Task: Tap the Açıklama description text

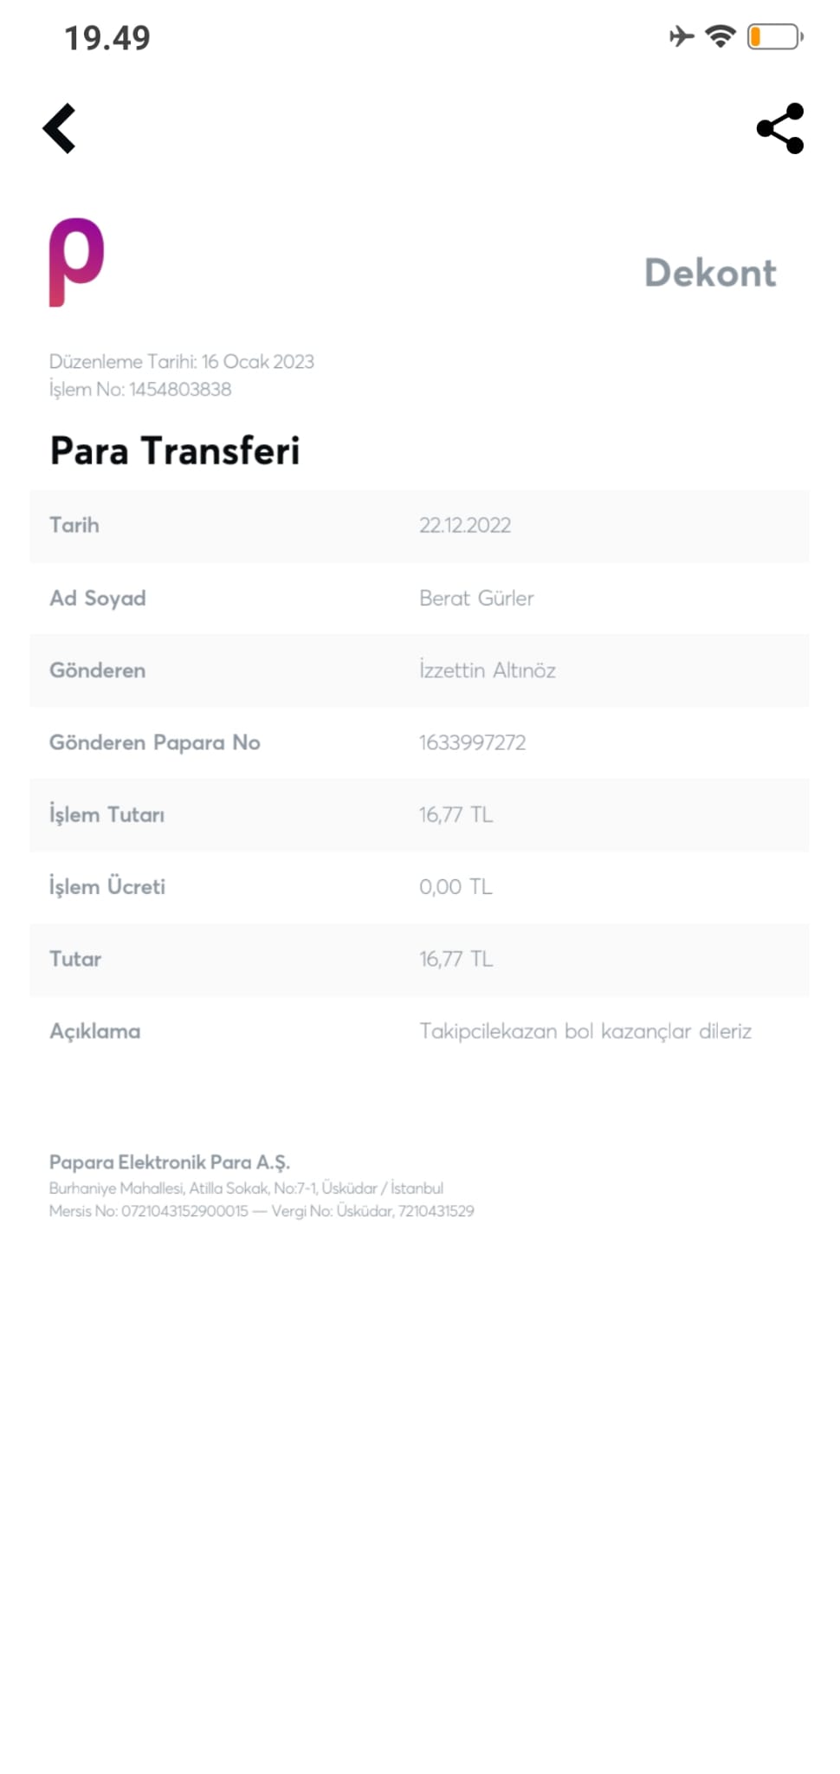Action: pos(585,1032)
